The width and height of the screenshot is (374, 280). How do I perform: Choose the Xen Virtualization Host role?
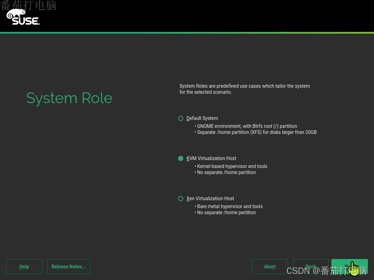(180, 198)
